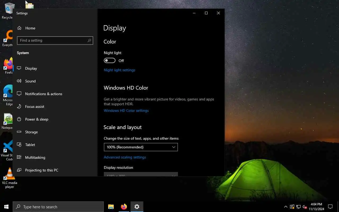Select the Notepad++ desktop icon

(x=7, y=122)
